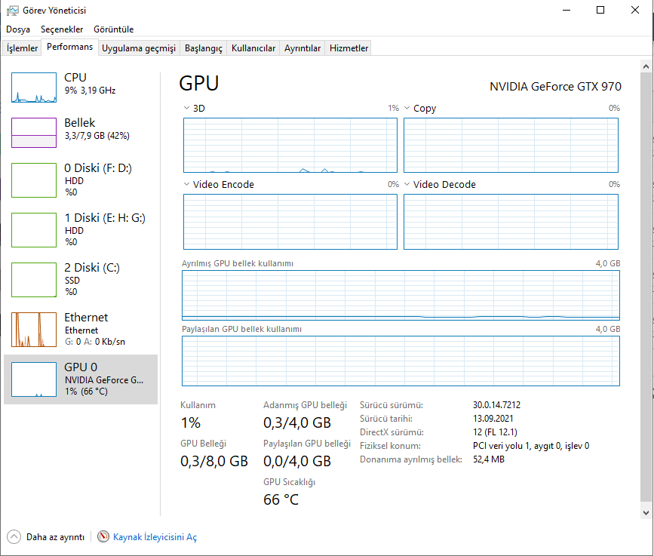Open the Dosya menu
Viewport: 654px width, 556px height.
click(x=18, y=29)
